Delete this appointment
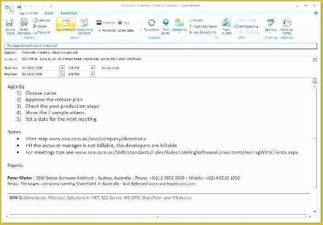Viewport: 323px width, 225px height. coord(40,26)
